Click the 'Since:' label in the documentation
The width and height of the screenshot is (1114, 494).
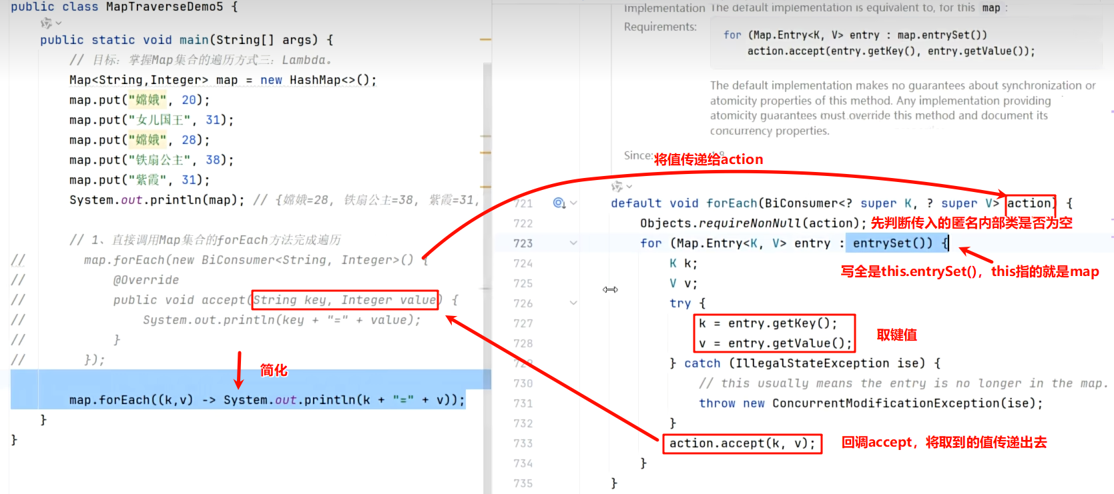[x=638, y=155]
